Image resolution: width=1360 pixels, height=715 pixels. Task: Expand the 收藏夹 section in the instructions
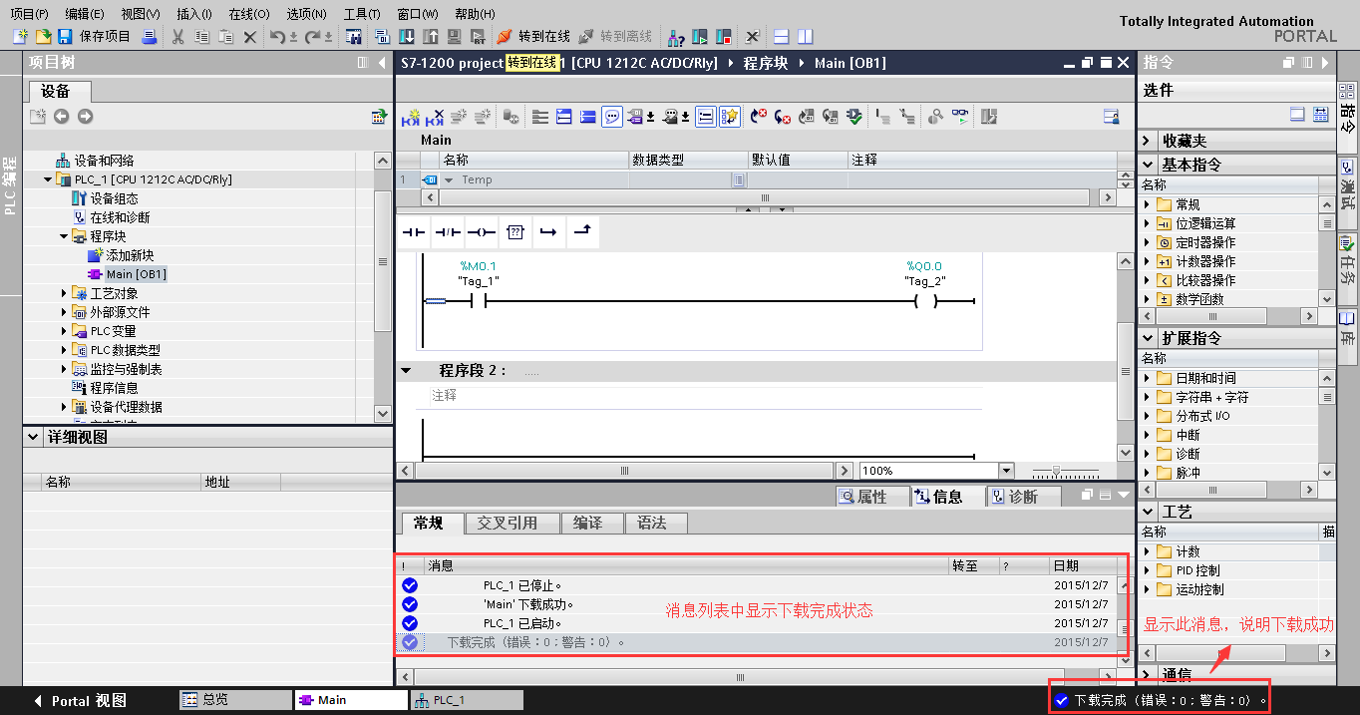pyautogui.click(x=1148, y=141)
